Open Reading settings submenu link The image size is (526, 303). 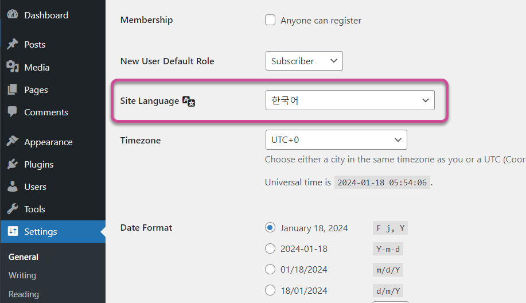pyautogui.click(x=24, y=294)
